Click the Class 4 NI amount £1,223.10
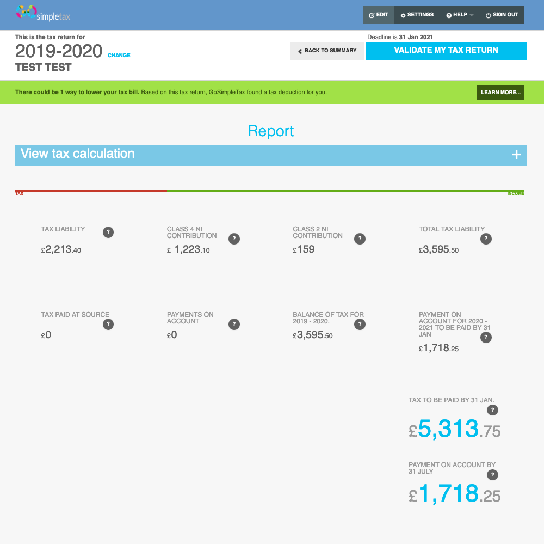 tap(188, 249)
